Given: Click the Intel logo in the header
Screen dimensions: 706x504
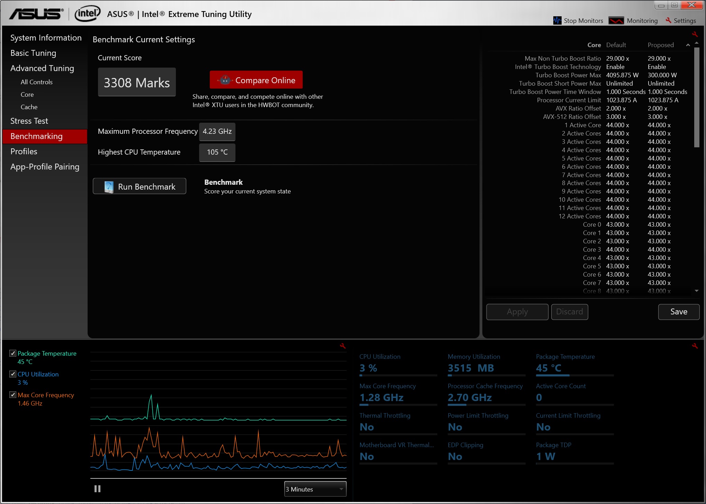Looking at the screenshot, I should coord(87,14).
